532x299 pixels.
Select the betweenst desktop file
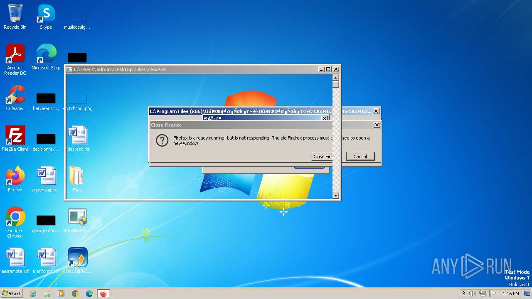46,102
